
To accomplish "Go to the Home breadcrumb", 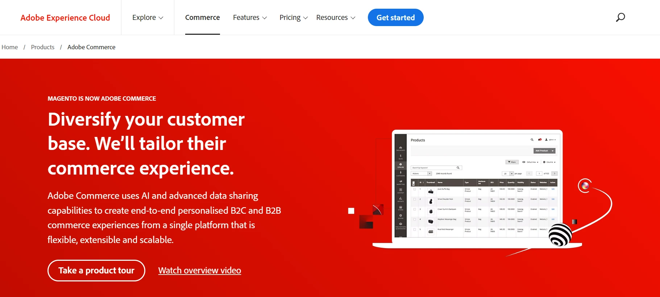I will pos(10,47).
